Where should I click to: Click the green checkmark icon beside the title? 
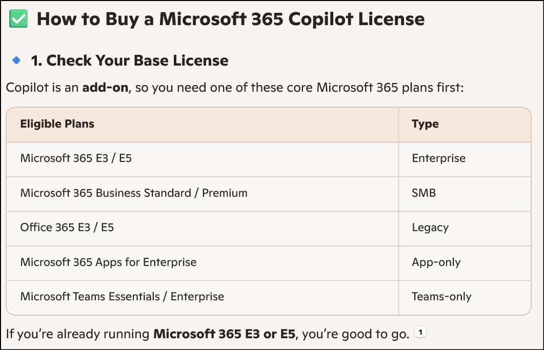[18, 19]
